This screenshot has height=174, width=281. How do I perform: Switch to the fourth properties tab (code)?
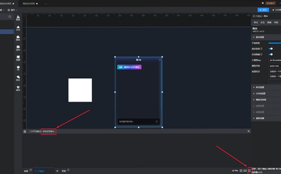(x=276, y=23)
